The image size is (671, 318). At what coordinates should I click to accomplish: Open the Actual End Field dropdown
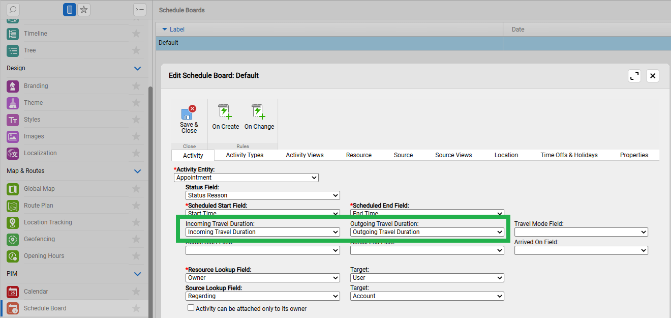click(427, 250)
